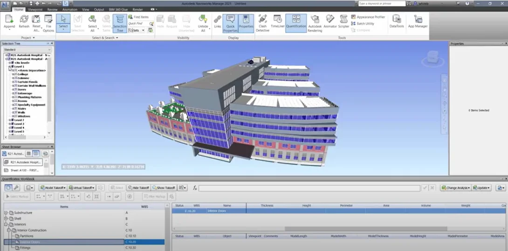The image size is (508, 251).
Task: Expand the Shell item in workbook
Action: pyautogui.click(x=6, y=218)
